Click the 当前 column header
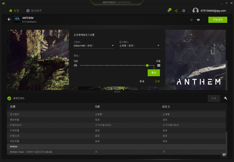Screen dimensions: 234x162 click(97, 107)
